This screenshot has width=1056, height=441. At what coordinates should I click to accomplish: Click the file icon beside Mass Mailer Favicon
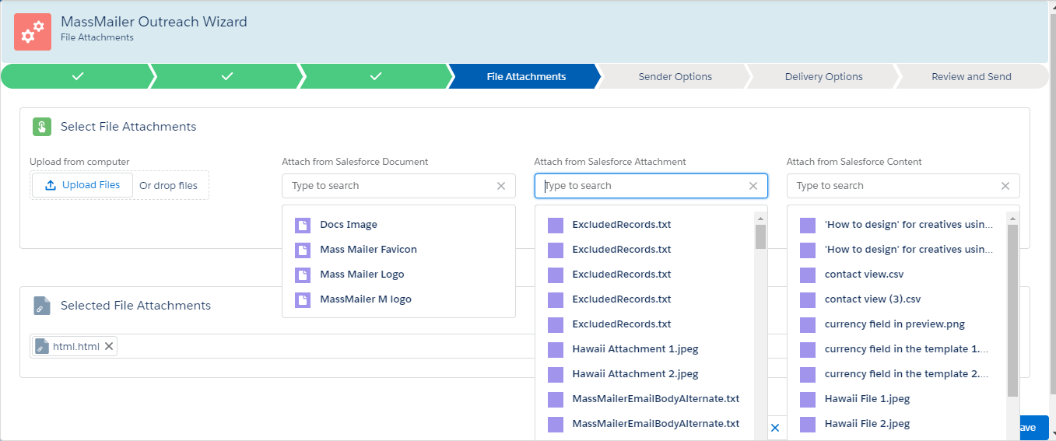tap(303, 250)
